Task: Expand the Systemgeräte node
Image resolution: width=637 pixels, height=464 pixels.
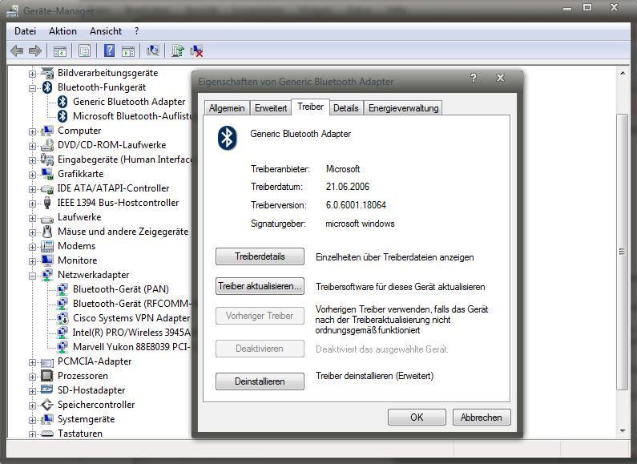Action: [32, 420]
